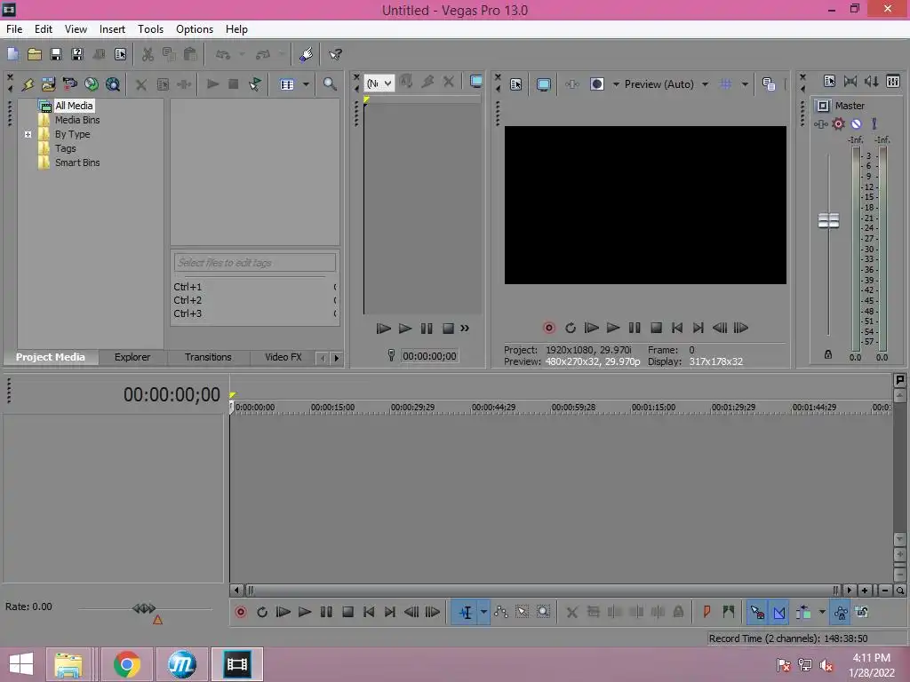Toggle Master mute blue circle icon
This screenshot has width=910, height=682.
pyautogui.click(x=856, y=123)
